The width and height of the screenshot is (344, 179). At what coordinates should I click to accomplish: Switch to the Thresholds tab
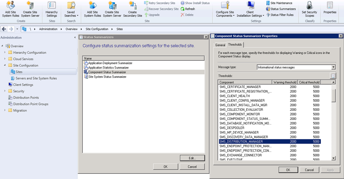click(x=235, y=45)
